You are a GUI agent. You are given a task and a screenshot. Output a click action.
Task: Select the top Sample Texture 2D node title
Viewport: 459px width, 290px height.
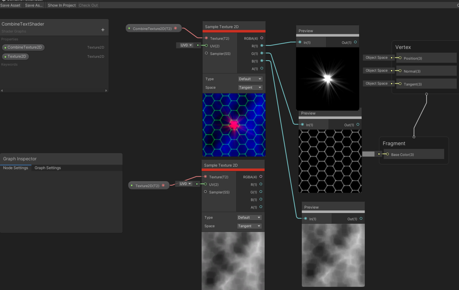click(222, 27)
